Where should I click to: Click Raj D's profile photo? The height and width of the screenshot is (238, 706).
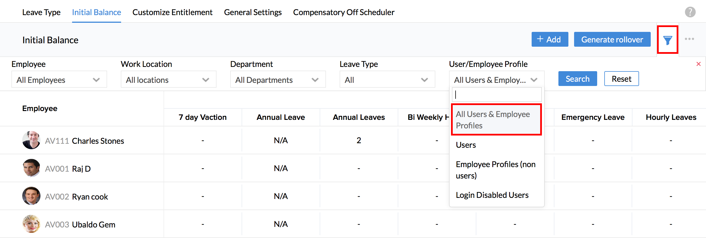coord(31,168)
